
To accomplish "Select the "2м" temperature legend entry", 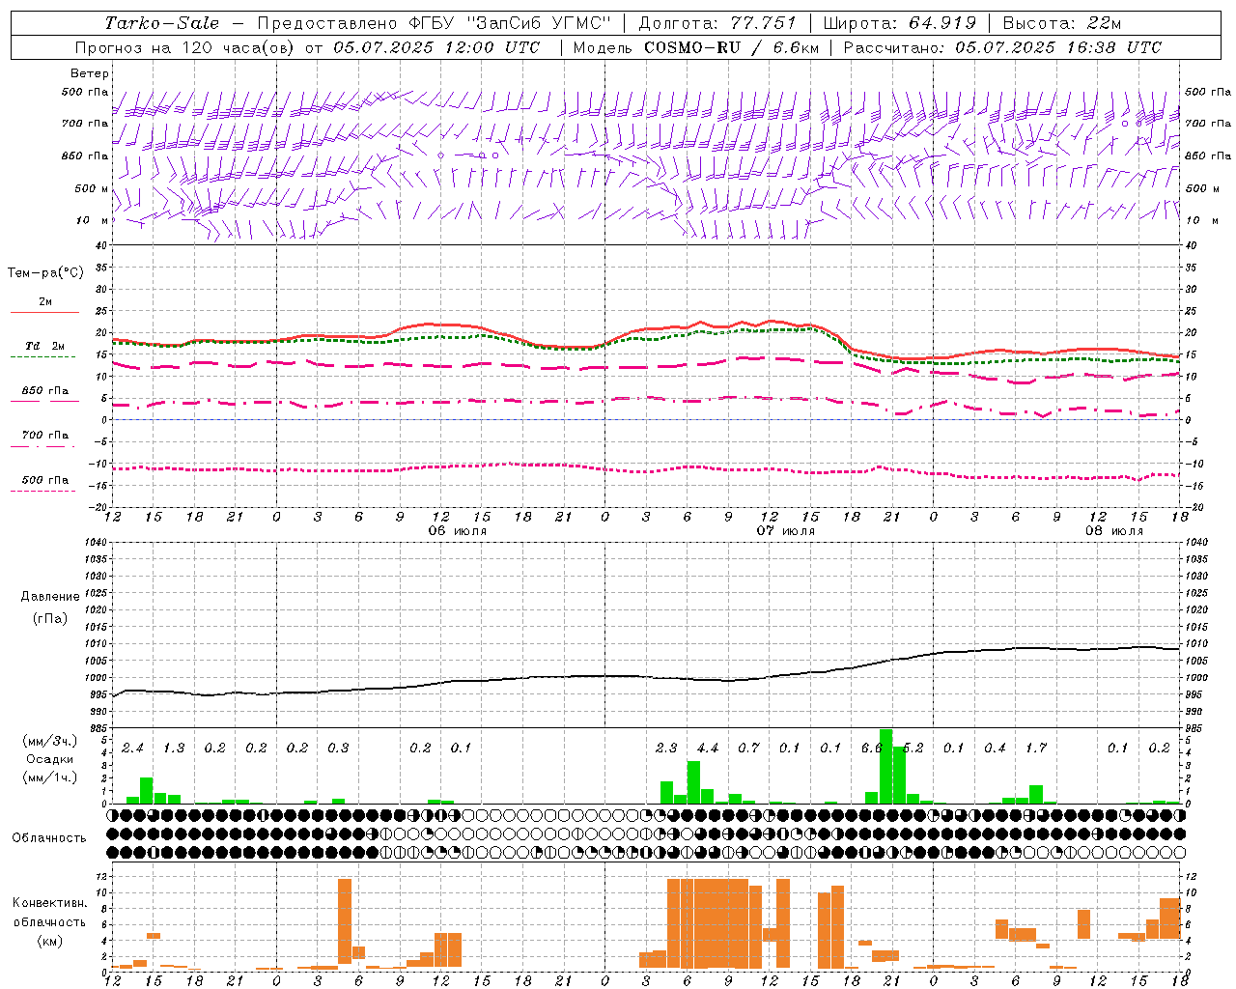I will 45,302.
